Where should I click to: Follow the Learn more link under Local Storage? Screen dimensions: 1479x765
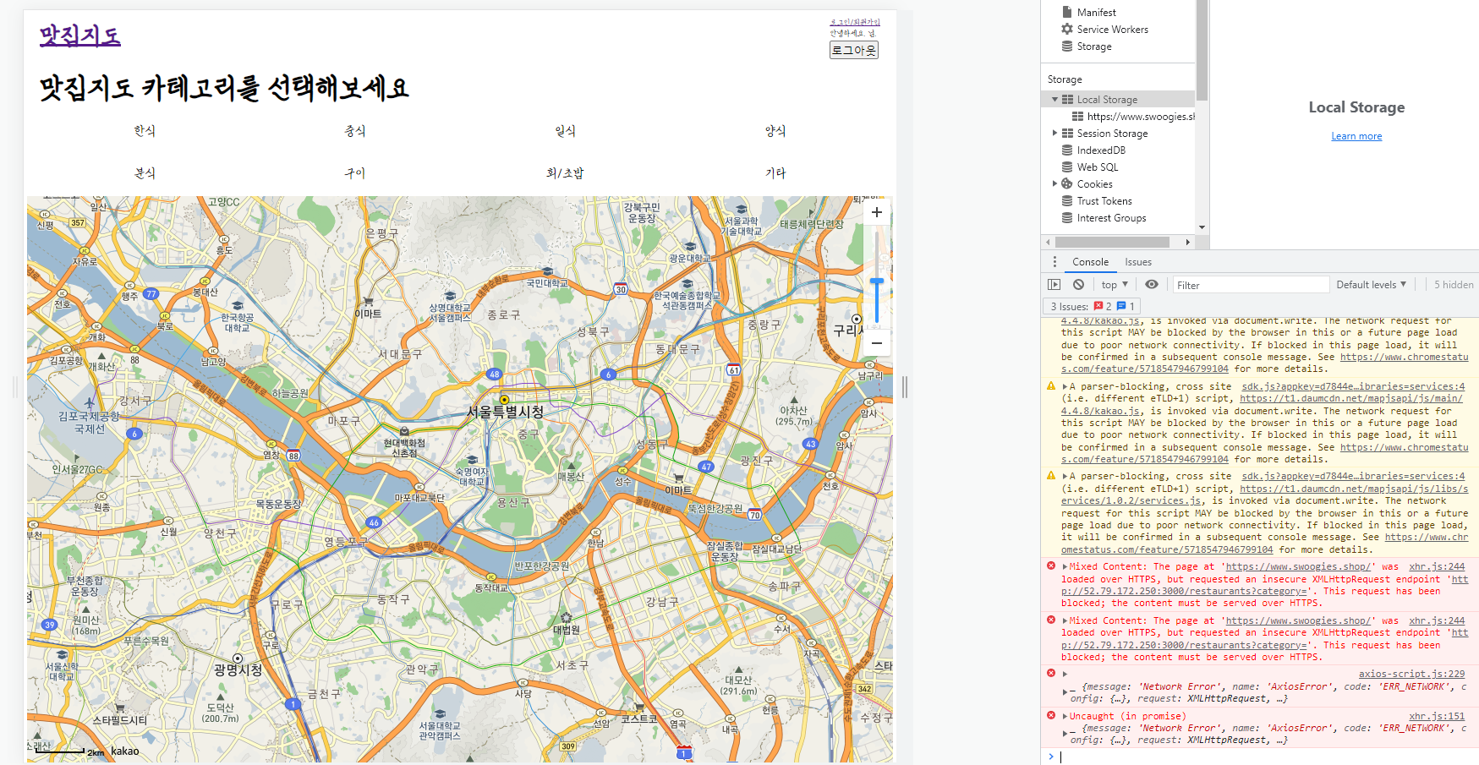pyautogui.click(x=1356, y=136)
